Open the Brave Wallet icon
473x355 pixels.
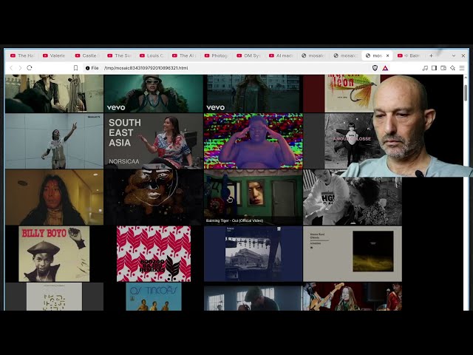click(x=443, y=68)
